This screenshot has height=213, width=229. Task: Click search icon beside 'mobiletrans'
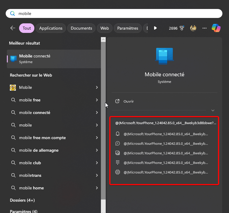coord(13,175)
